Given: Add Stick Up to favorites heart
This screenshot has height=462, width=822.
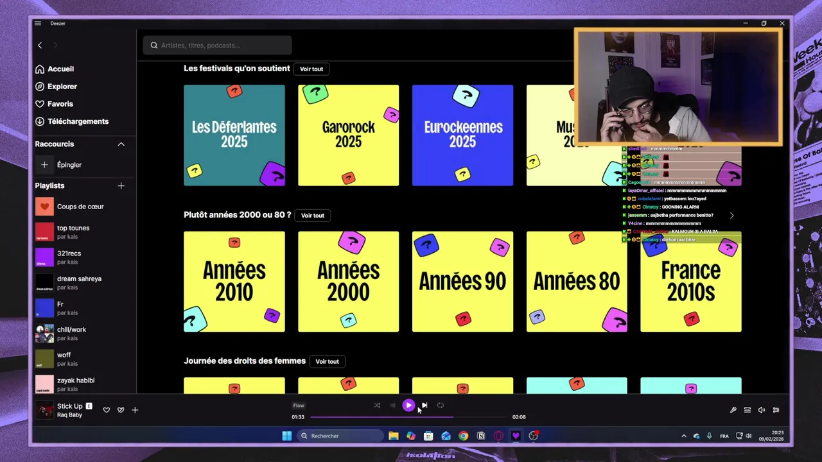Looking at the screenshot, I should click(107, 410).
